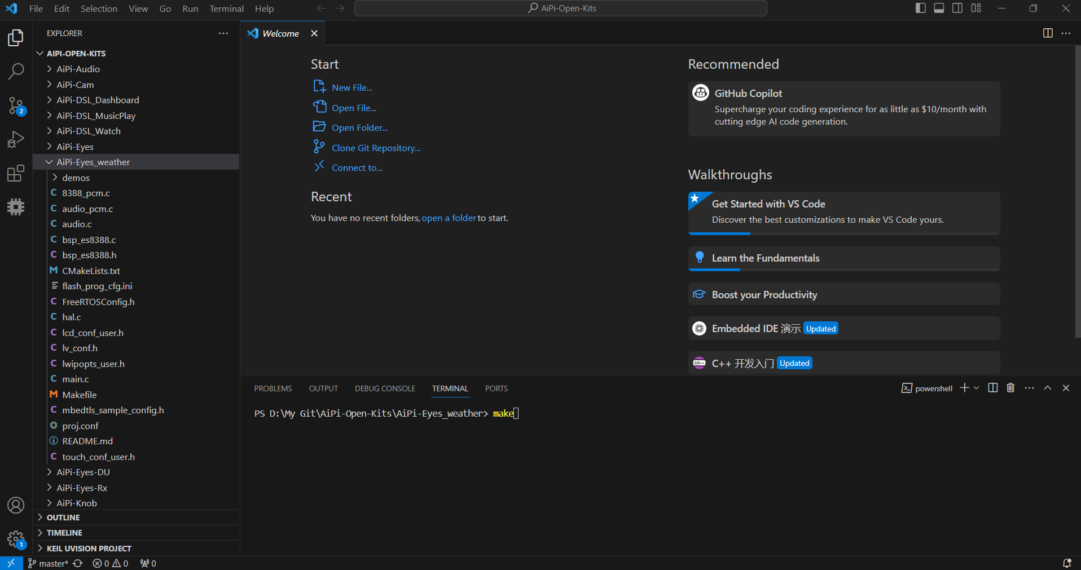Open Run and Debug view
Image resolution: width=1081 pixels, height=570 pixels.
pyautogui.click(x=16, y=139)
